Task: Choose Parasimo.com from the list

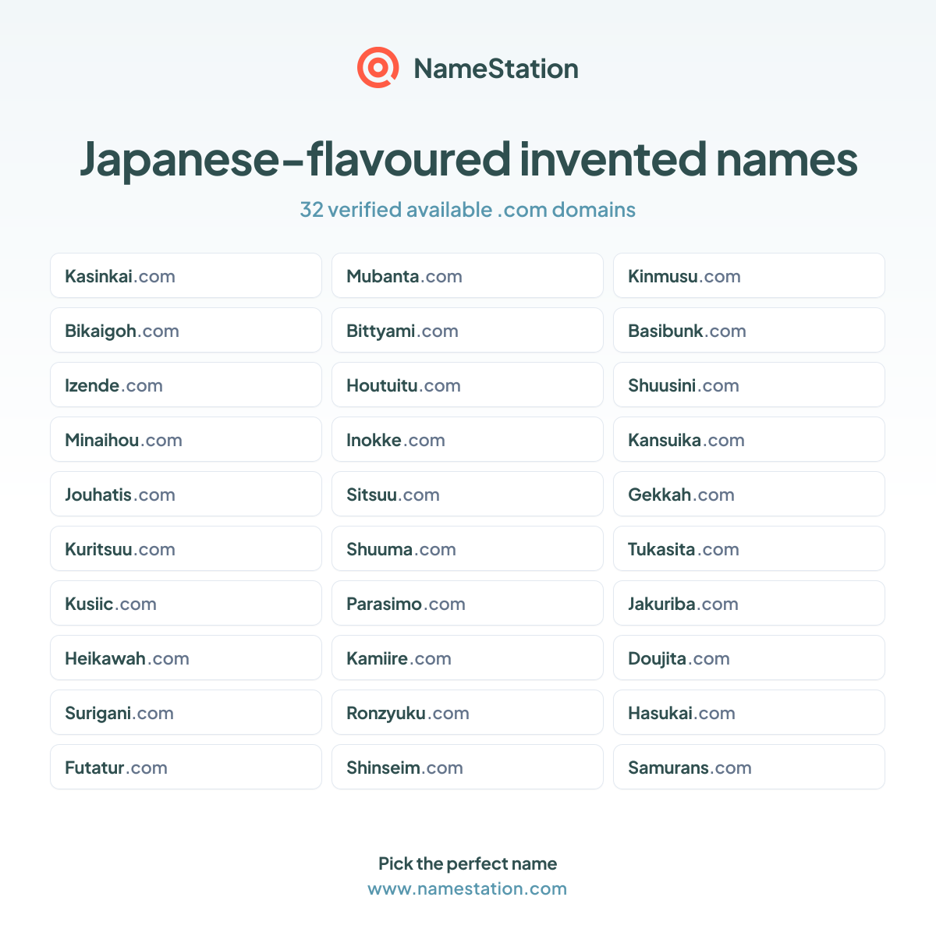Action: tap(468, 603)
